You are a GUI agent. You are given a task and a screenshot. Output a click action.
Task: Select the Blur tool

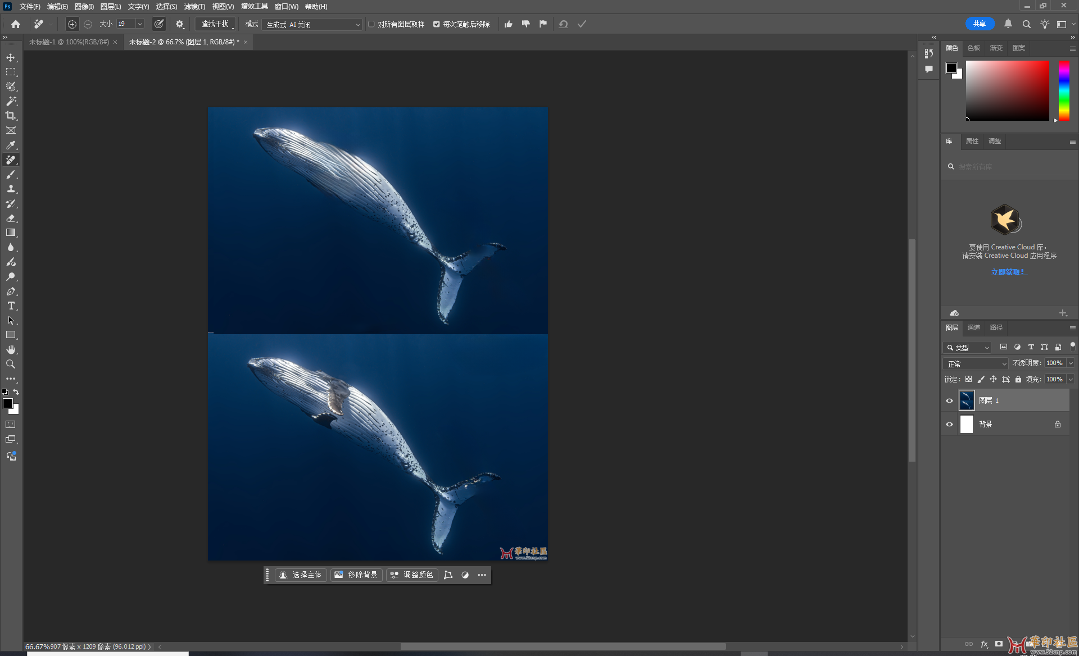(11, 247)
